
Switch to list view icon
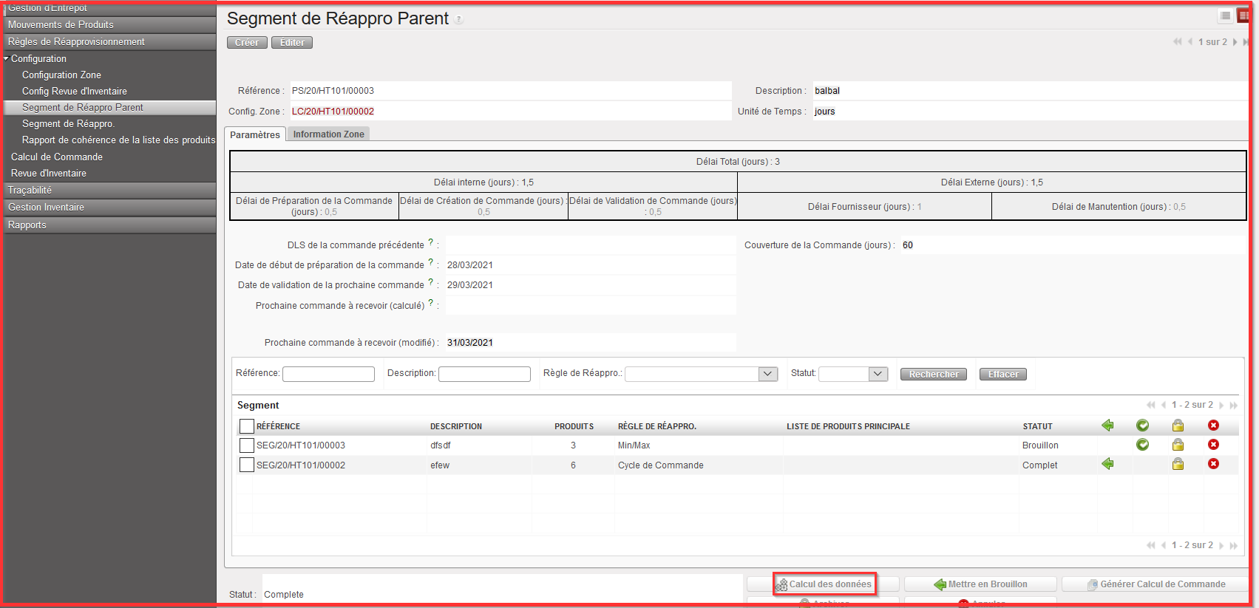point(1225,16)
